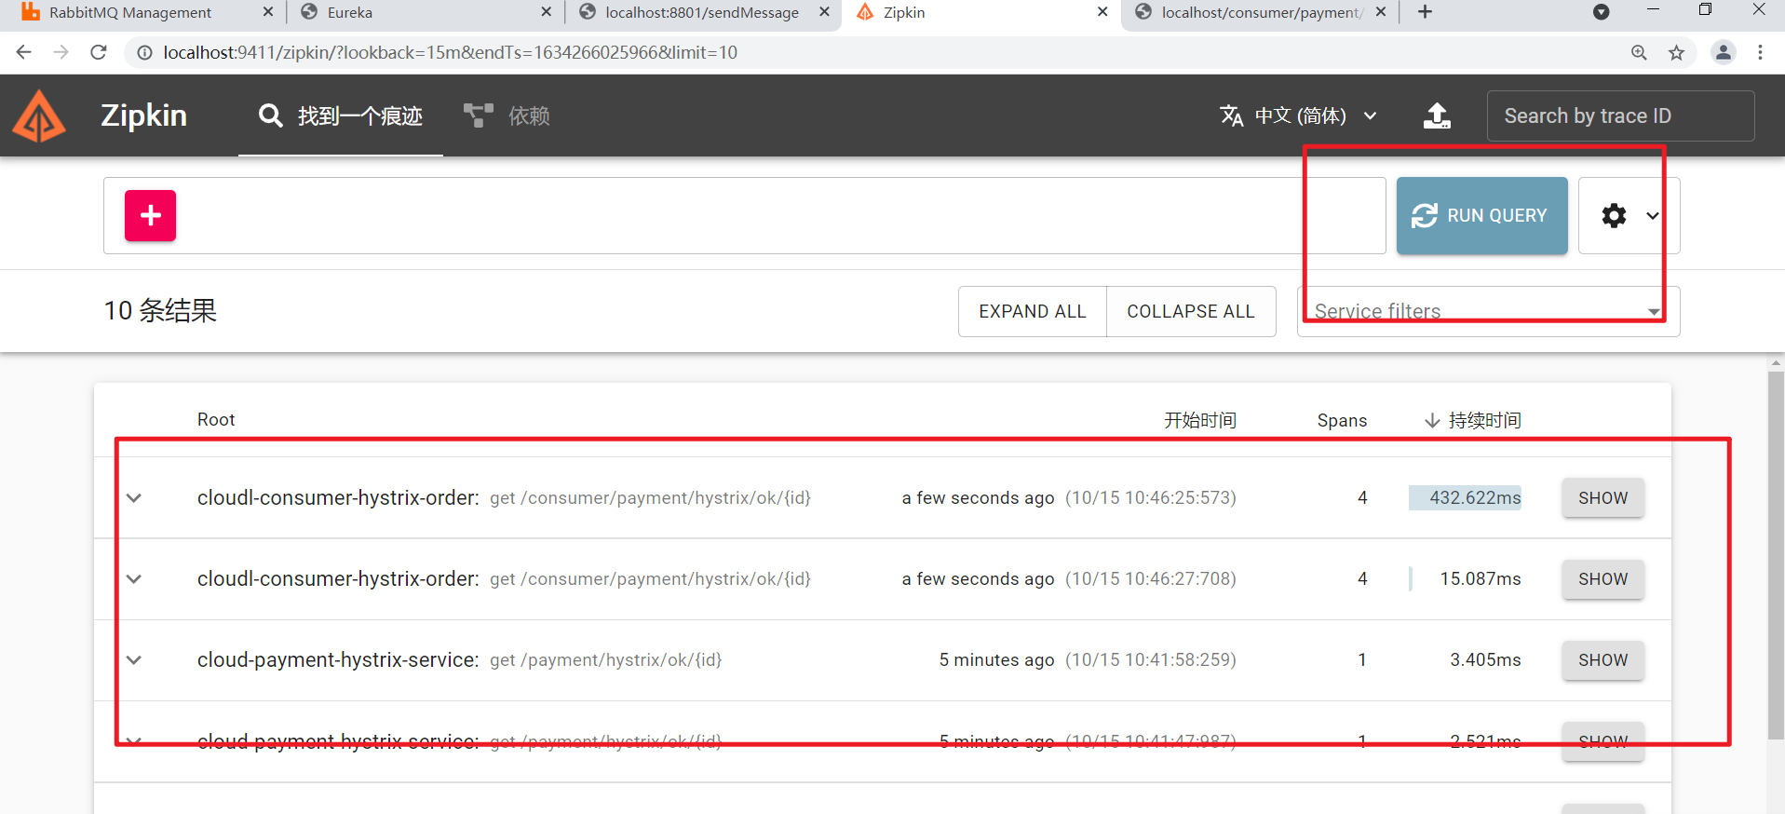Open the 依赖 nav item

pos(507,115)
